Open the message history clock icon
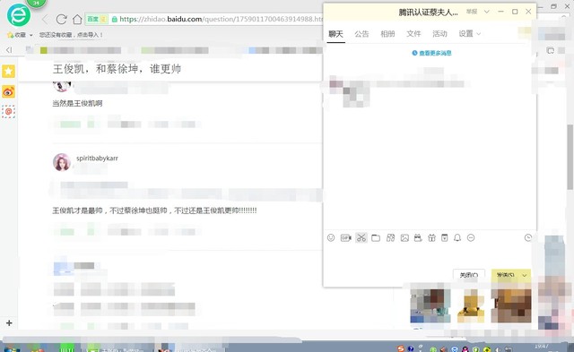 tap(528, 238)
